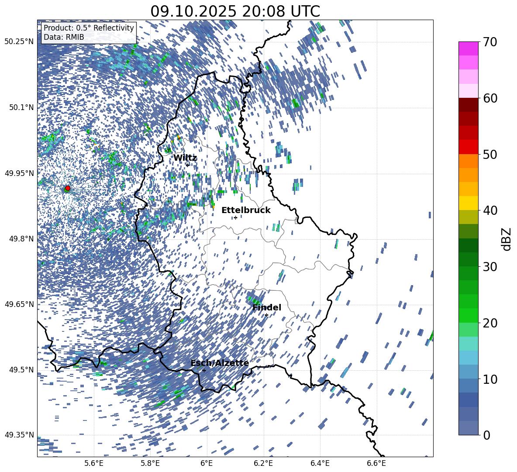
Task: Click the 0 value on the colorbar
Action: point(486,435)
